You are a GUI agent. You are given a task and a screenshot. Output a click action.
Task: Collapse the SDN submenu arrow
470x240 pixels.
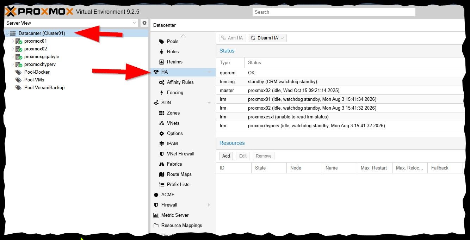(209, 103)
